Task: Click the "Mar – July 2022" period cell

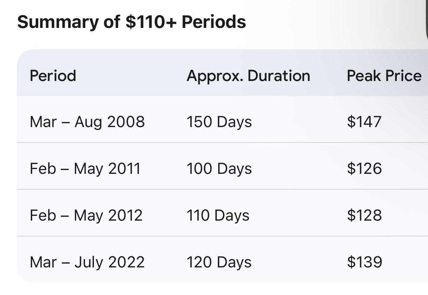Action: point(87,262)
